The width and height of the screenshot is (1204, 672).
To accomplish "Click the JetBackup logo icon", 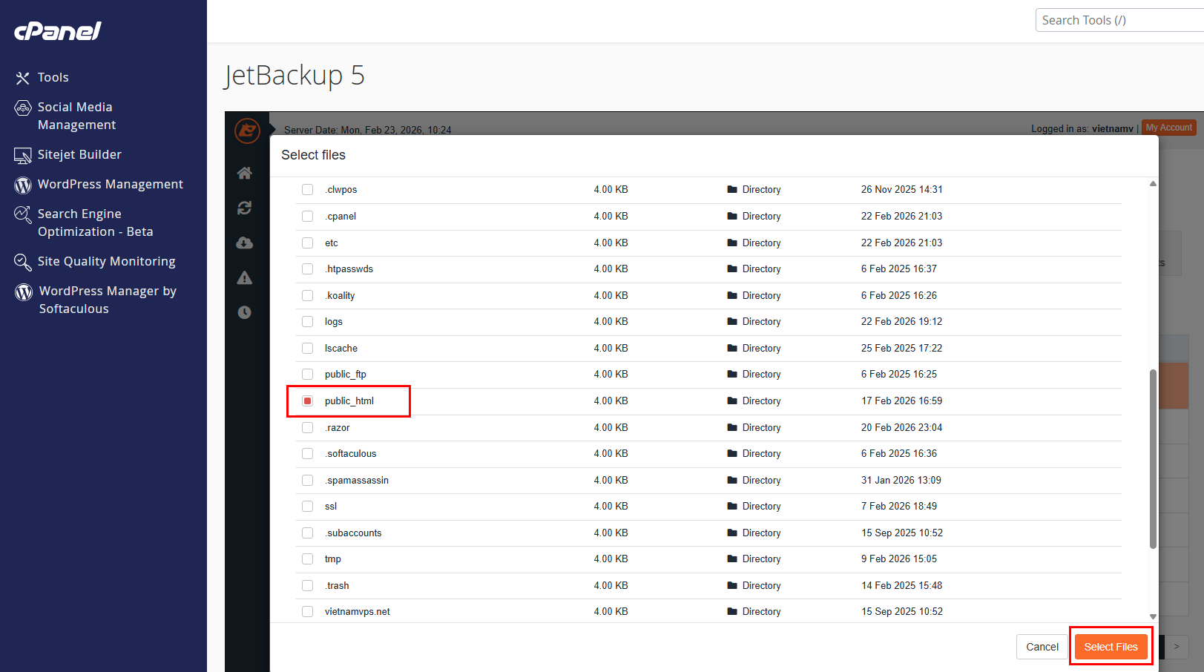I will coord(247,131).
